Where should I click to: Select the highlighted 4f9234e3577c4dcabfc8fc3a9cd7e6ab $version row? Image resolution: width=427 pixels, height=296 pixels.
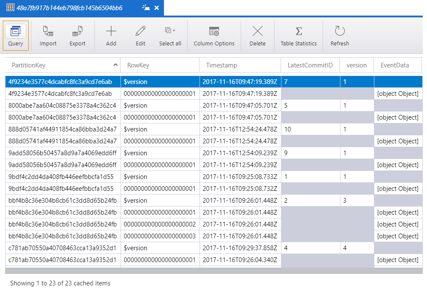tap(214, 82)
